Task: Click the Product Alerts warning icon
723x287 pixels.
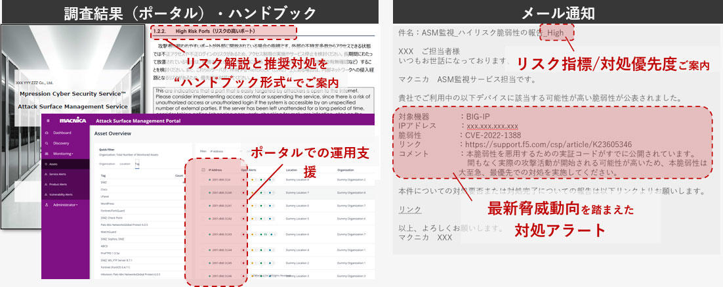Action: point(47,185)
